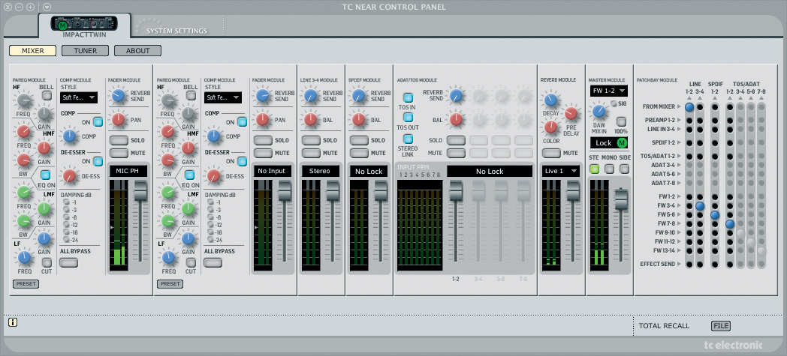The height and width of the screenshot is (356, 787).
Task: Open reverb type Live 1 dropdown
Action: pyautogui.click(x=561, y=171)
